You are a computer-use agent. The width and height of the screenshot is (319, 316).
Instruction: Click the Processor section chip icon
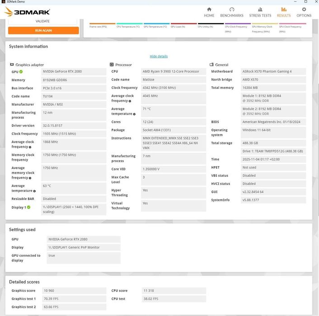point(112,65)
